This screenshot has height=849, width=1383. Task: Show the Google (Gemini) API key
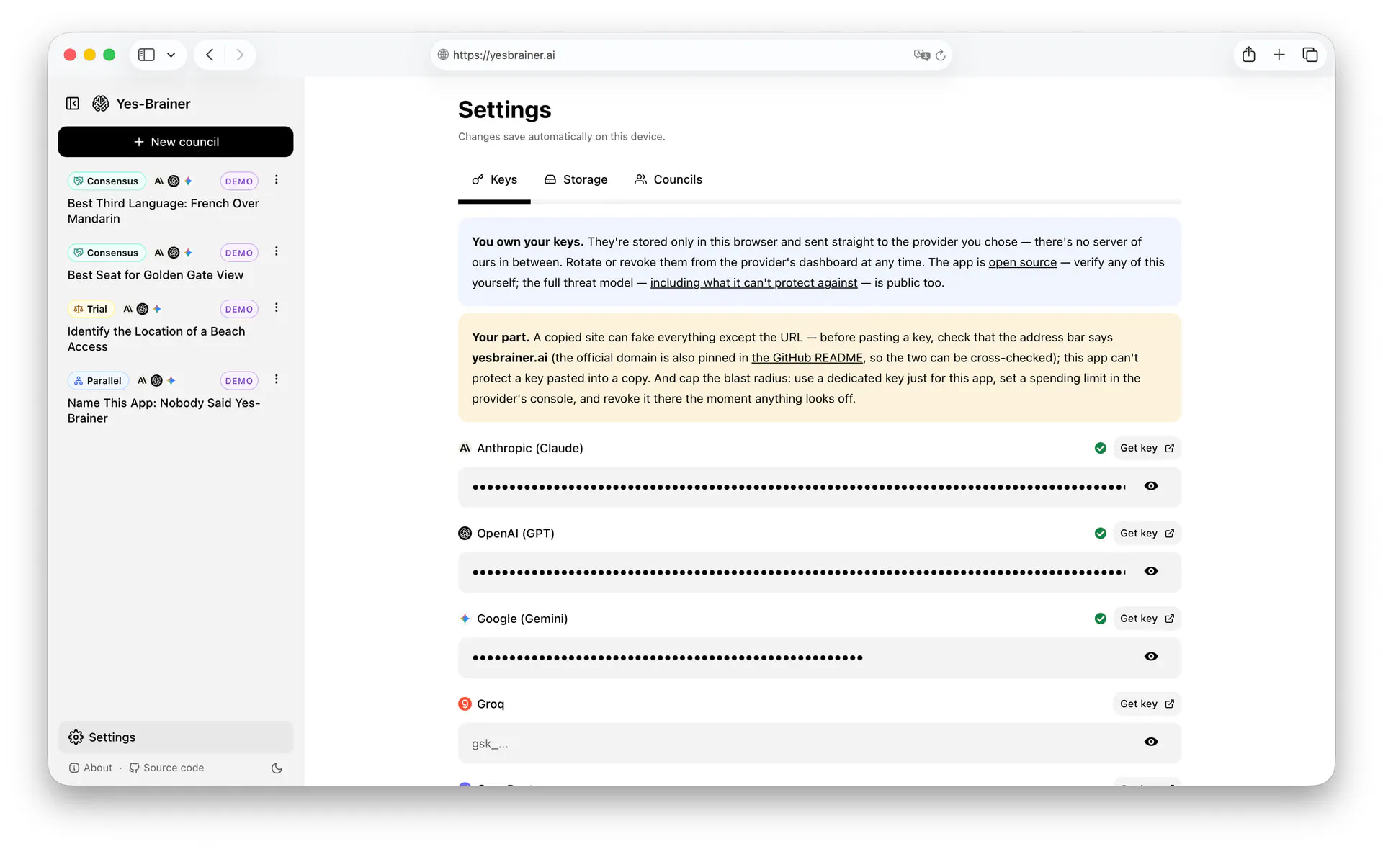click(x=1151, y=657)
